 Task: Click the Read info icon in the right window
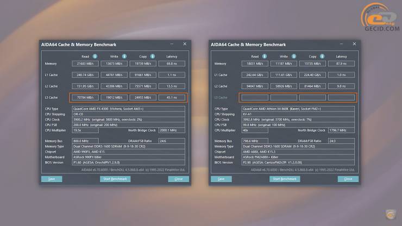pos(265,56)
